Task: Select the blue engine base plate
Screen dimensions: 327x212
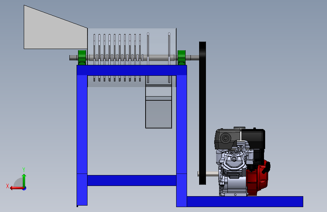Action: pyautogui.click(x=245, y=201)
